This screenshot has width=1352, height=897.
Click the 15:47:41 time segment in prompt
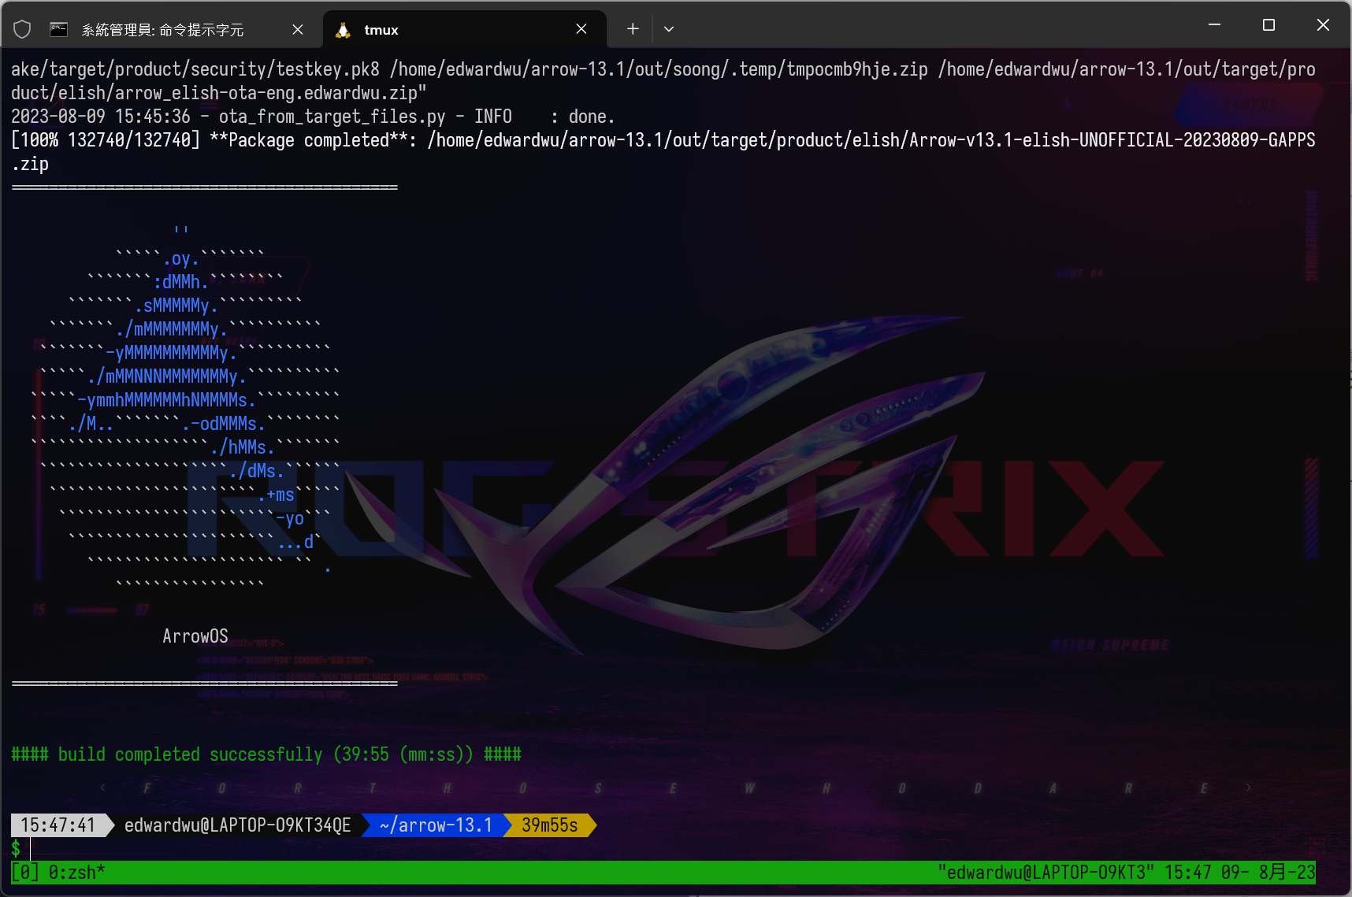pyautogui.click(x=58, y=825)
